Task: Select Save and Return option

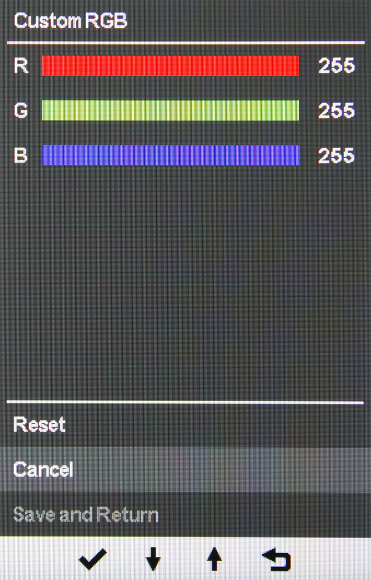Action: click(x=85, y=515)
